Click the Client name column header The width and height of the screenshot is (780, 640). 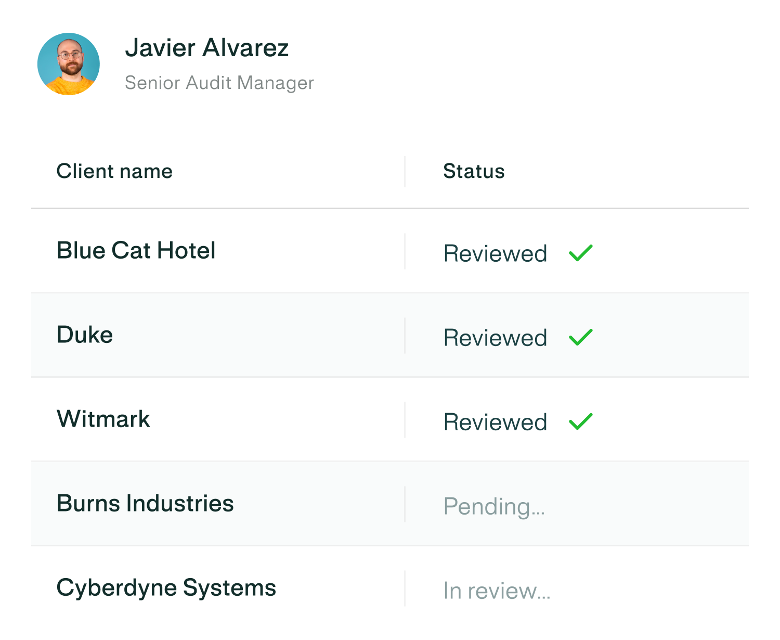(114, 171)
